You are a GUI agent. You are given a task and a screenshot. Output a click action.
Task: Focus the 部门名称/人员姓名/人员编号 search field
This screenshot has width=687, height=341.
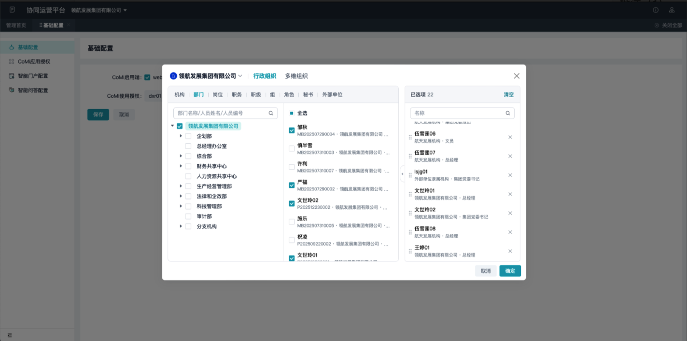pos(225,113)
